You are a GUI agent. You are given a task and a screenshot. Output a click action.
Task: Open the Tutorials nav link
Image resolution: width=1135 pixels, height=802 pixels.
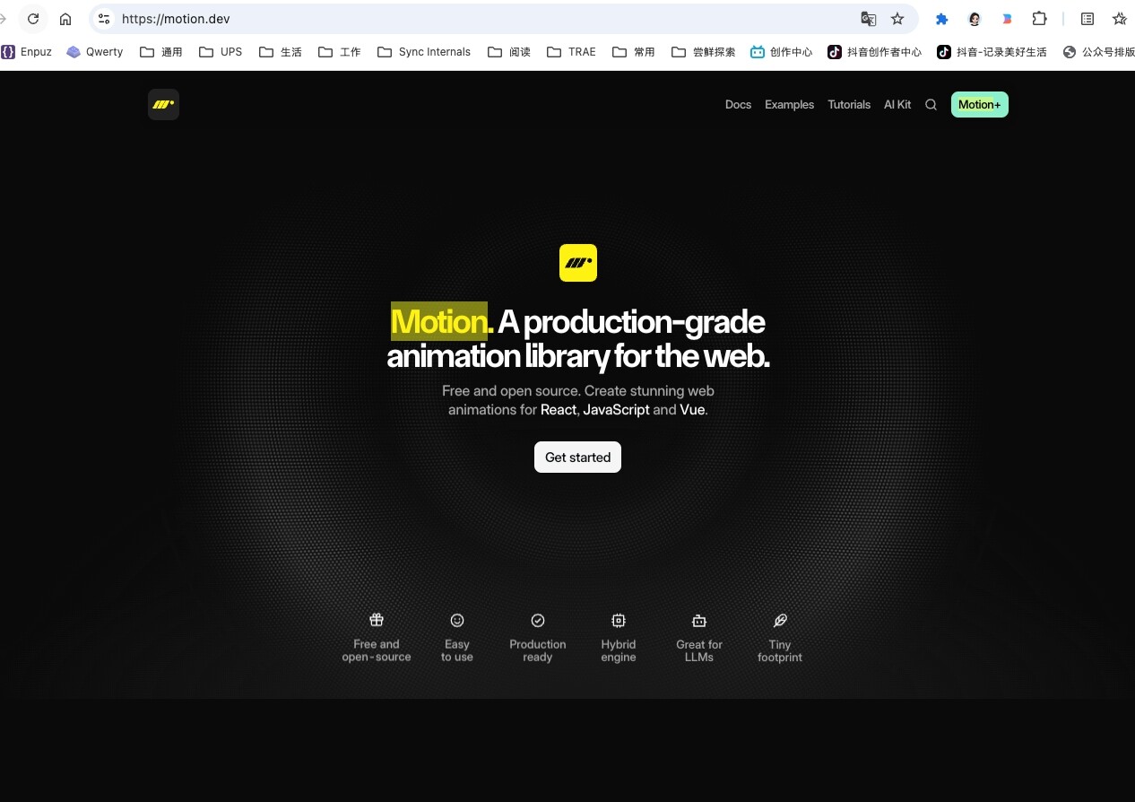coord(849,105)
